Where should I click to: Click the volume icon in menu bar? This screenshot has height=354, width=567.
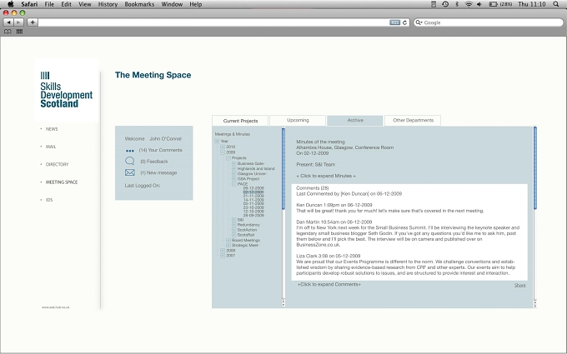479,4
